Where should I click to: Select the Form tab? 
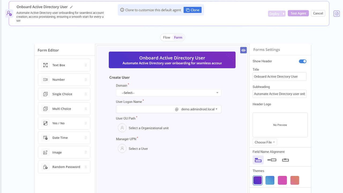pyautogui.click(x=178, y=37)
